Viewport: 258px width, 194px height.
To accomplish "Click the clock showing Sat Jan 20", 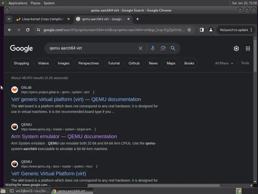I will tap(244, 3).
